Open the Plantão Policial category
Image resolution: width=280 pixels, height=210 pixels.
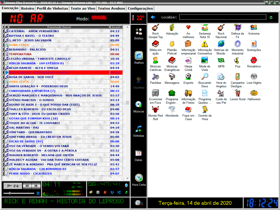(x=172, y=44)
